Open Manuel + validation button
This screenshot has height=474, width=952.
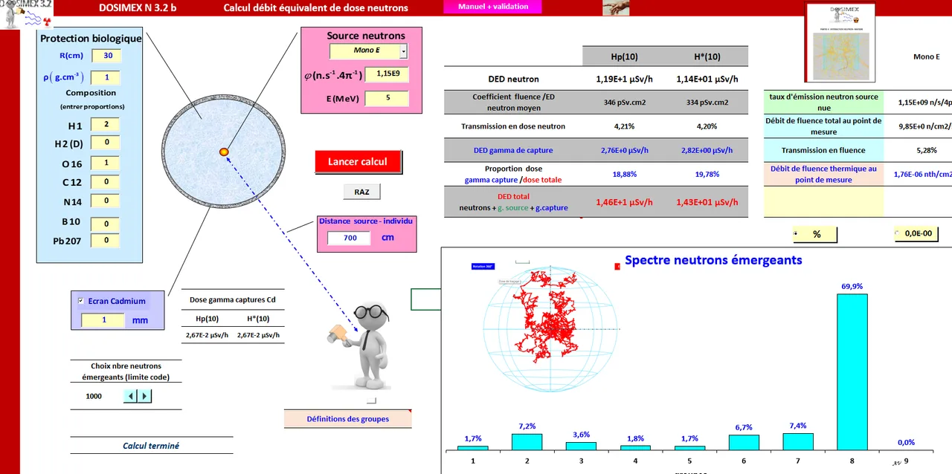click(x=493, y=7)
